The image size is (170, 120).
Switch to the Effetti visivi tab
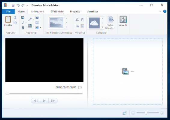(x=57, y=11)
